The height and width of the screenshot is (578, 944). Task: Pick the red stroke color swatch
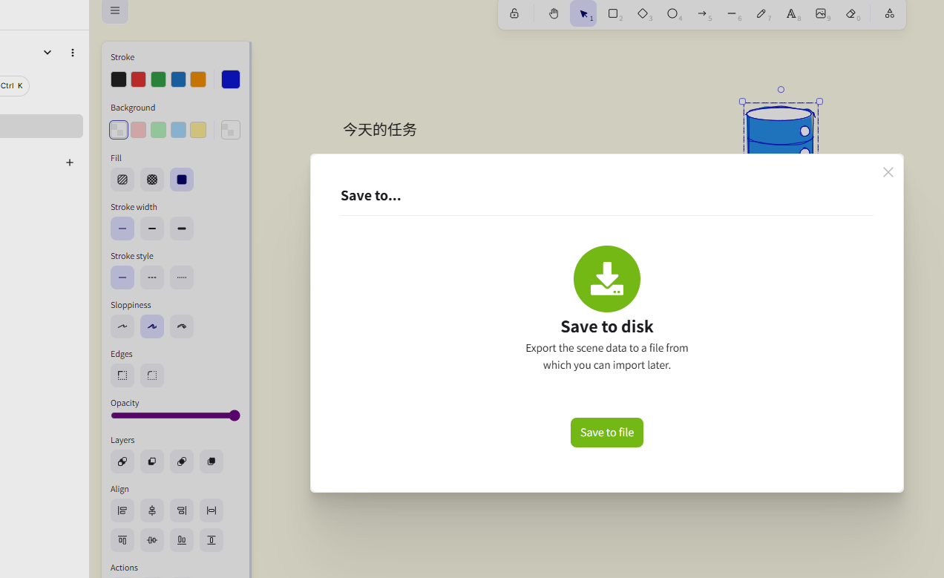(139, 79)
